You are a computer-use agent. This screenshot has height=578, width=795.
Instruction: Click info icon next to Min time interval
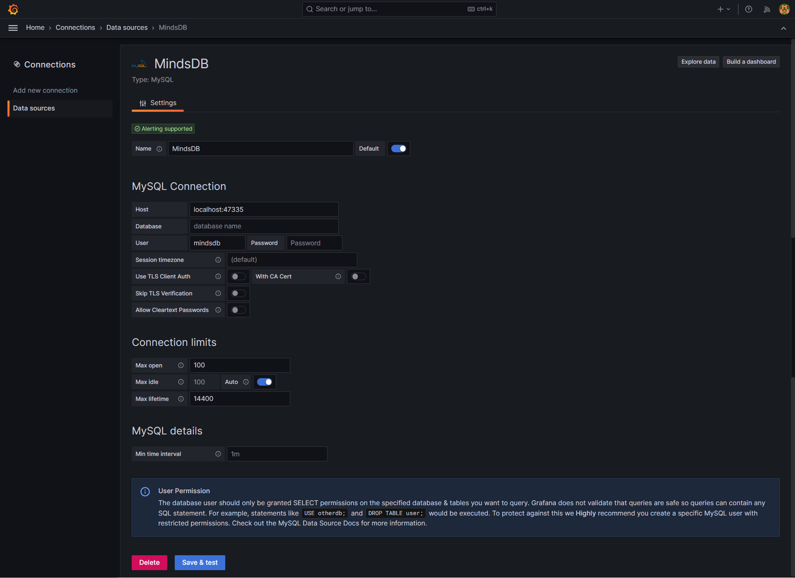point(218,454)
